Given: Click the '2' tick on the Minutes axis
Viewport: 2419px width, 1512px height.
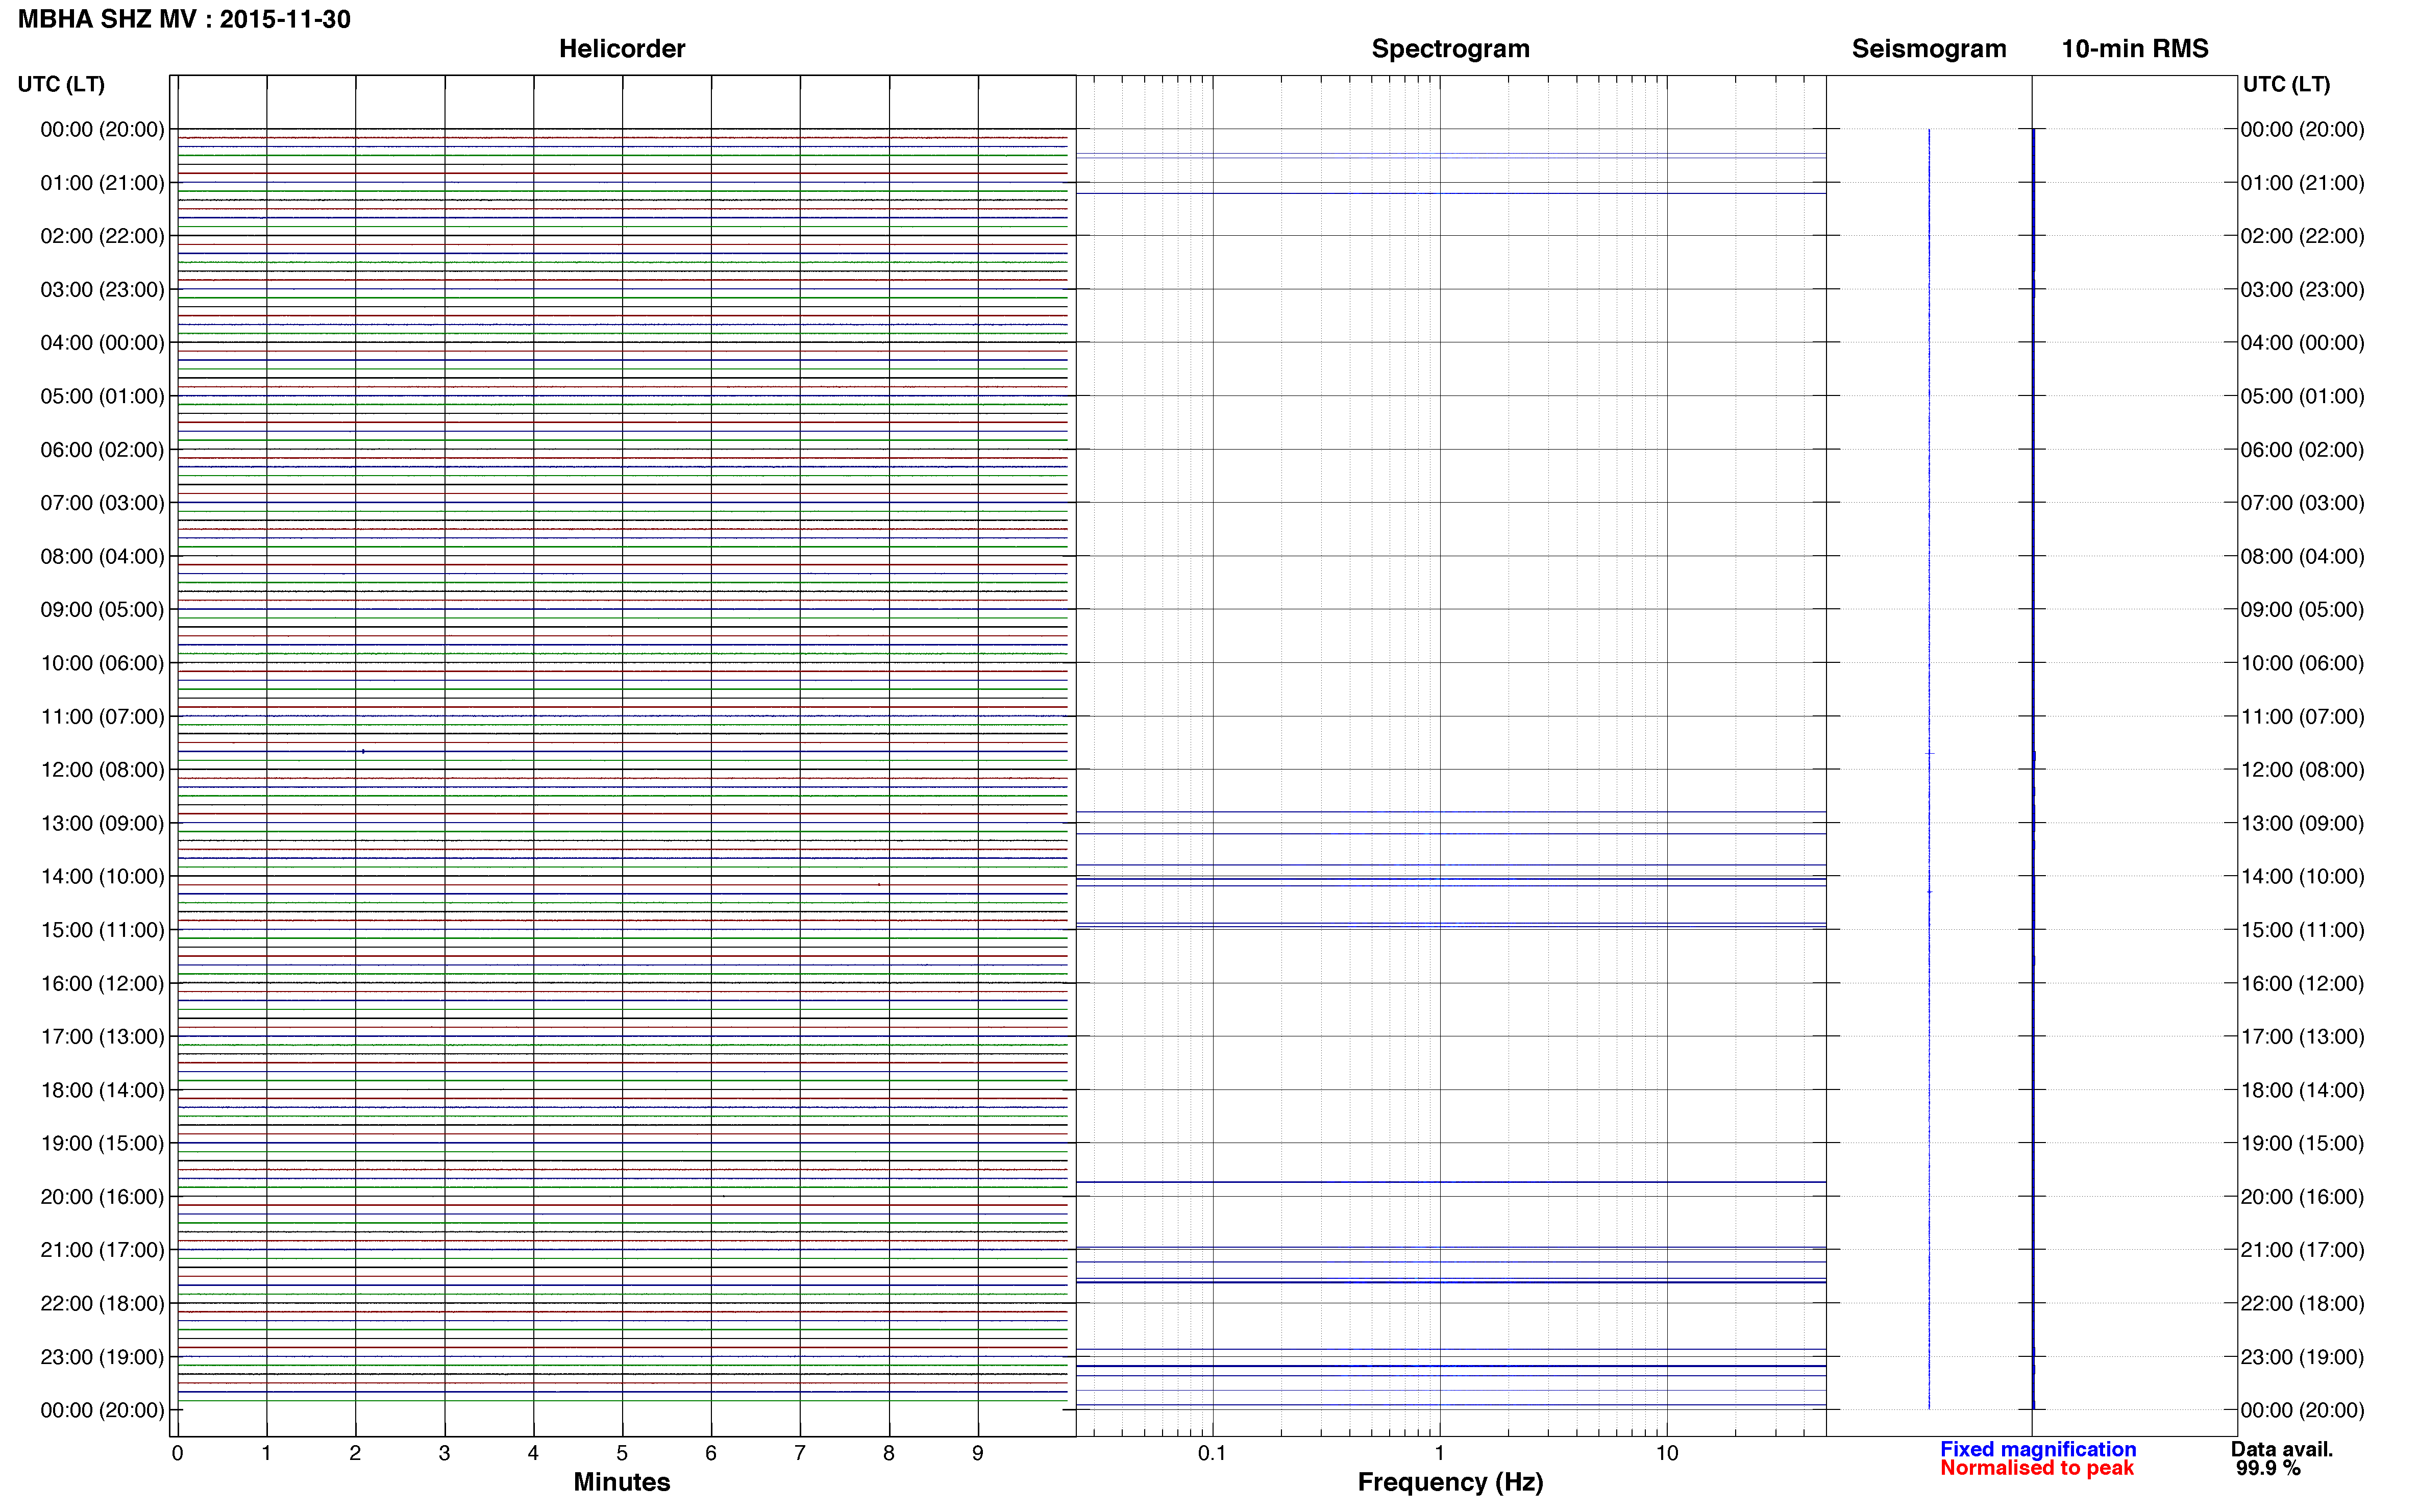Looking at the screenshot, I should [355, 1453].
